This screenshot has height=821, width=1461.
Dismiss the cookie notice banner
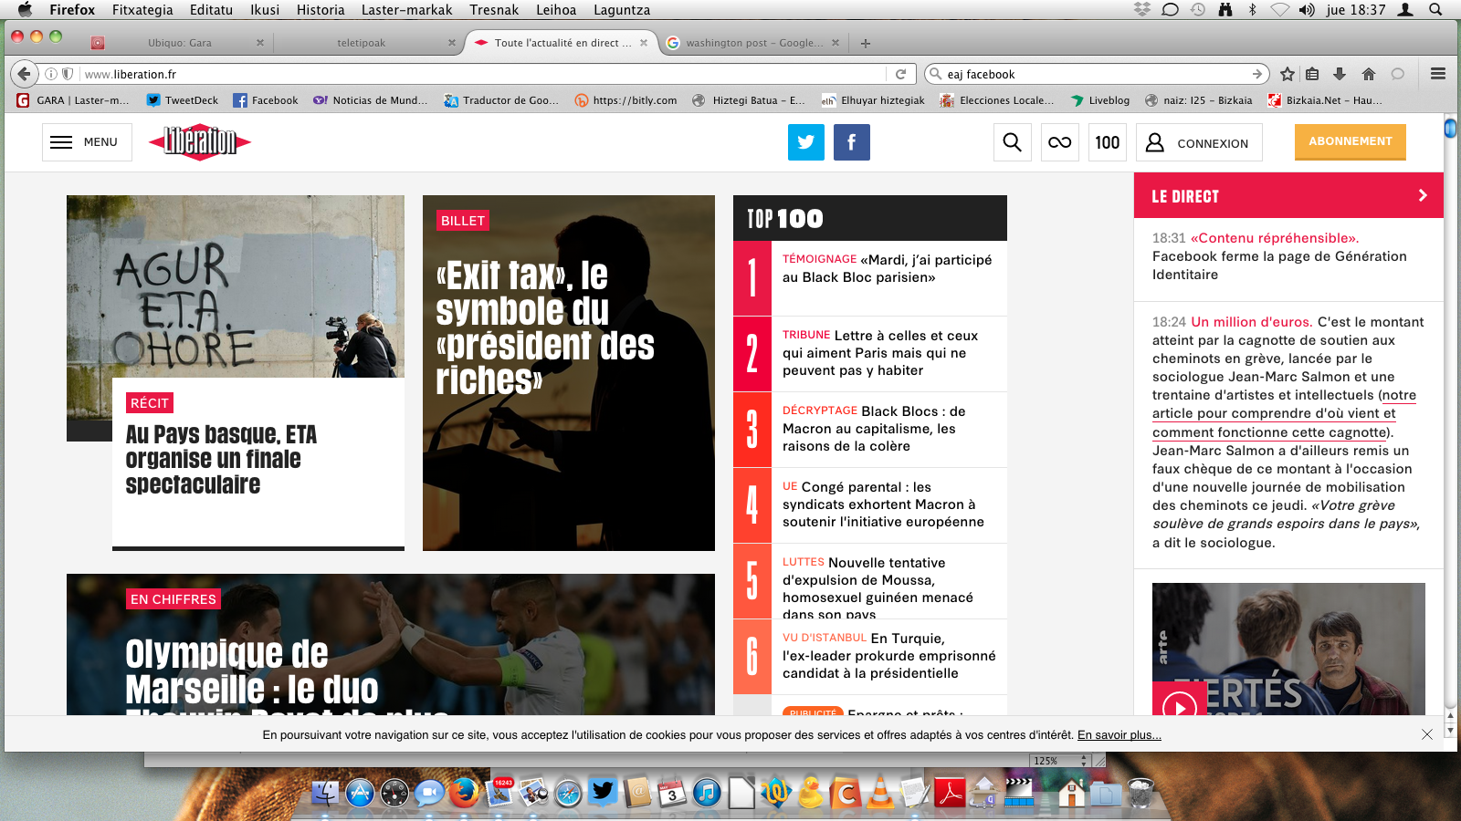(1426, 734)
